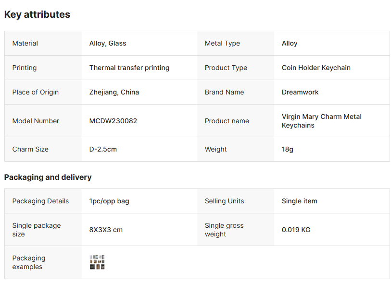Select Virgin Mary Charm Metal Keychains text
Image resolution: width=391 pixels, height=282 pixels.
coord(321,121)
